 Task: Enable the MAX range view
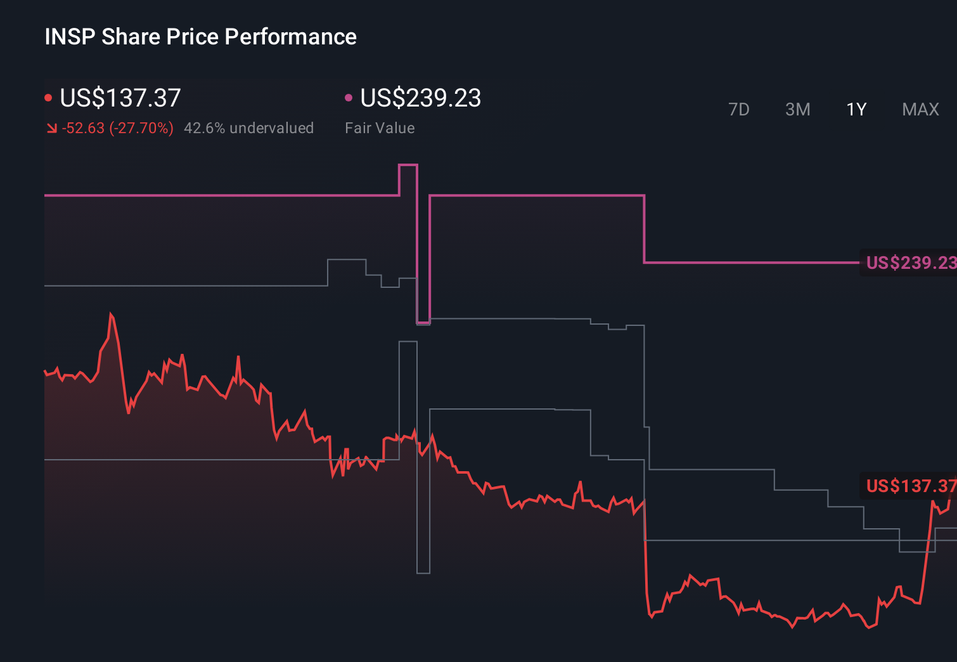point(920,109)
